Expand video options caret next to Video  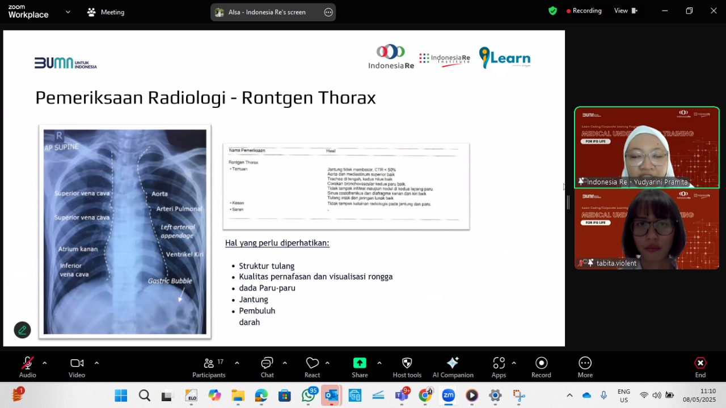coord(96,363)
